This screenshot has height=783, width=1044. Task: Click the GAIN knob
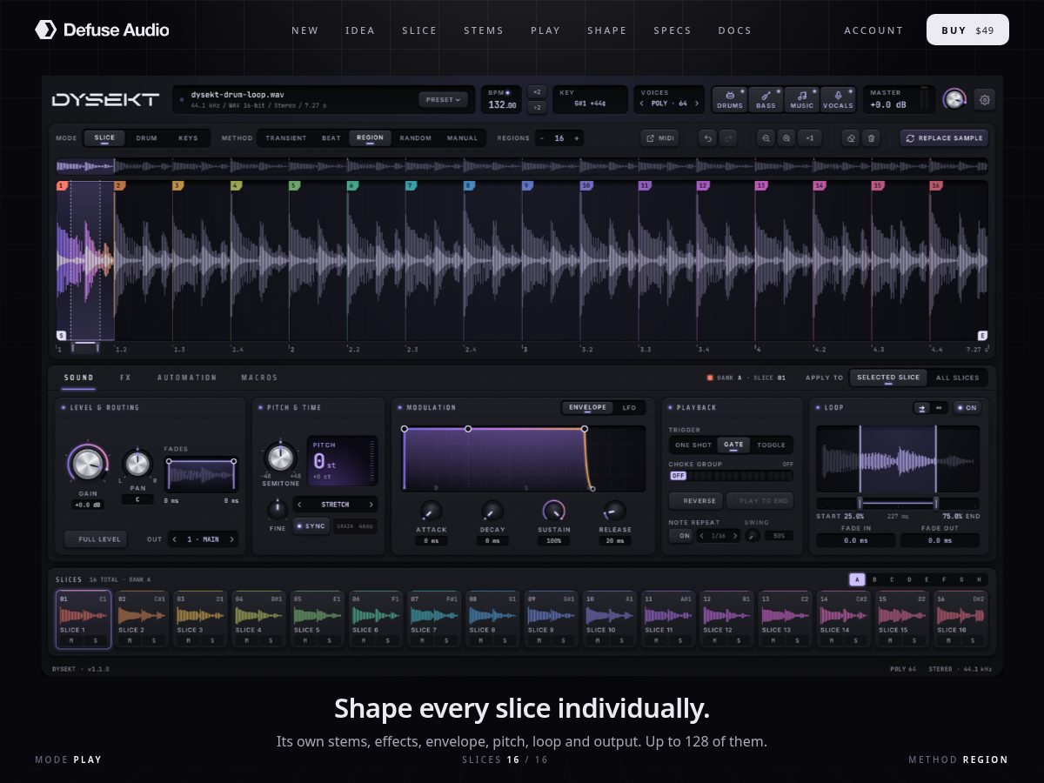87,464
